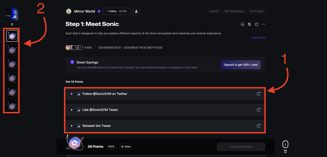
Task: Open the three-dot more options menu
Action: pos(264,24)
